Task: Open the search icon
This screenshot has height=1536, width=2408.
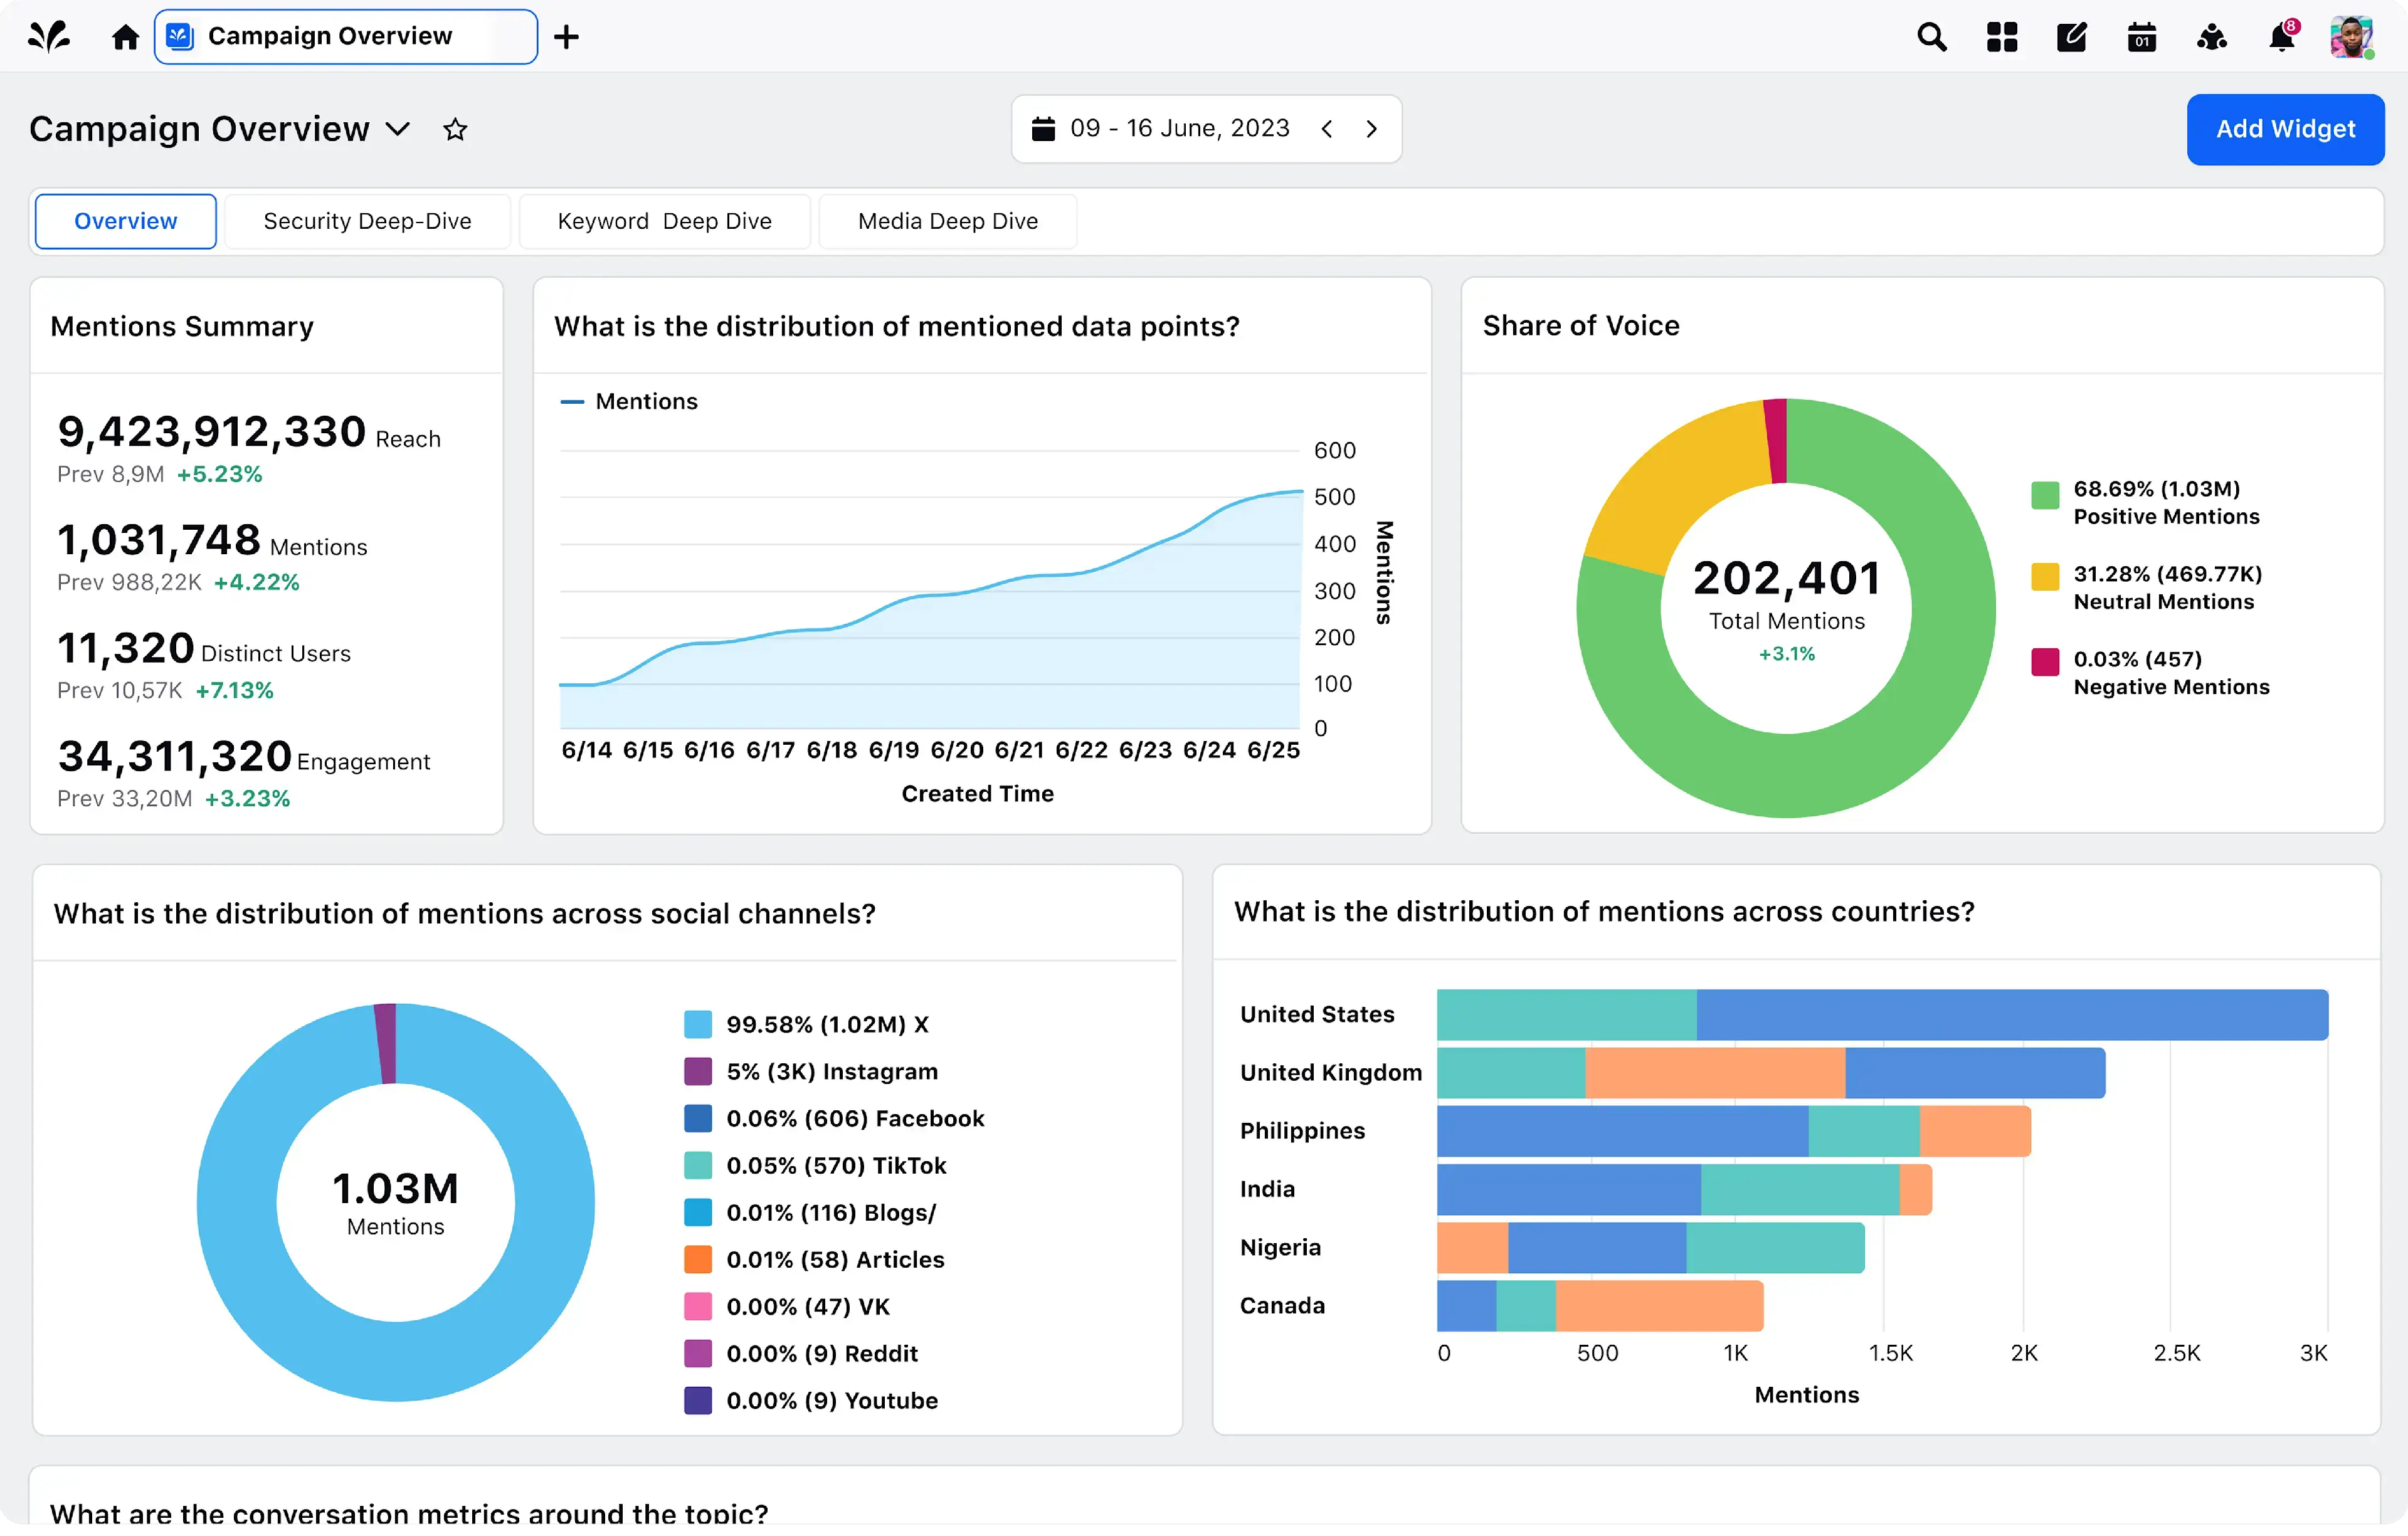Action: point(1932,36)
